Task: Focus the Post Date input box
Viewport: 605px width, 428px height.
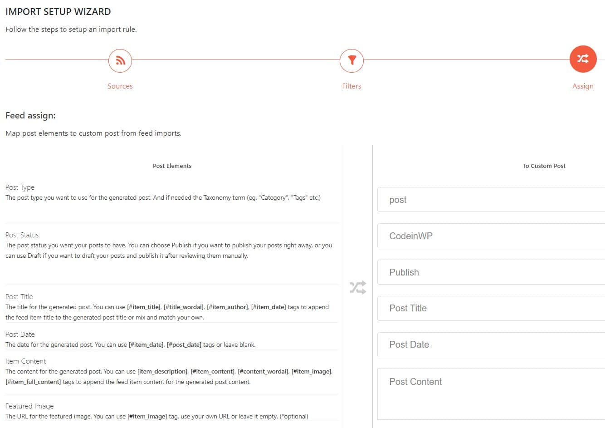Action: click(490, 344)
